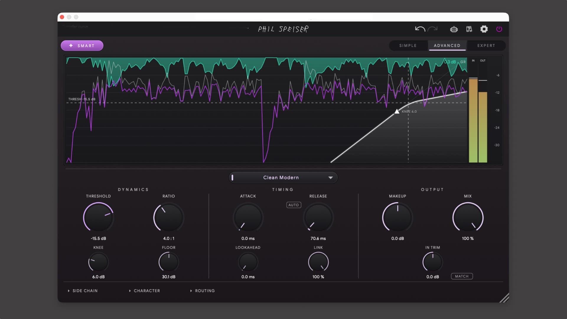
Task: Click the mix value 100 %
Action: [x=468, y=238]
